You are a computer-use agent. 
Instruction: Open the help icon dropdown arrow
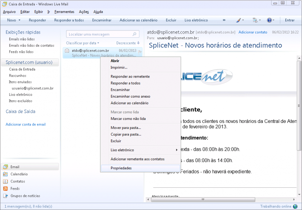[x=273, y=20]
